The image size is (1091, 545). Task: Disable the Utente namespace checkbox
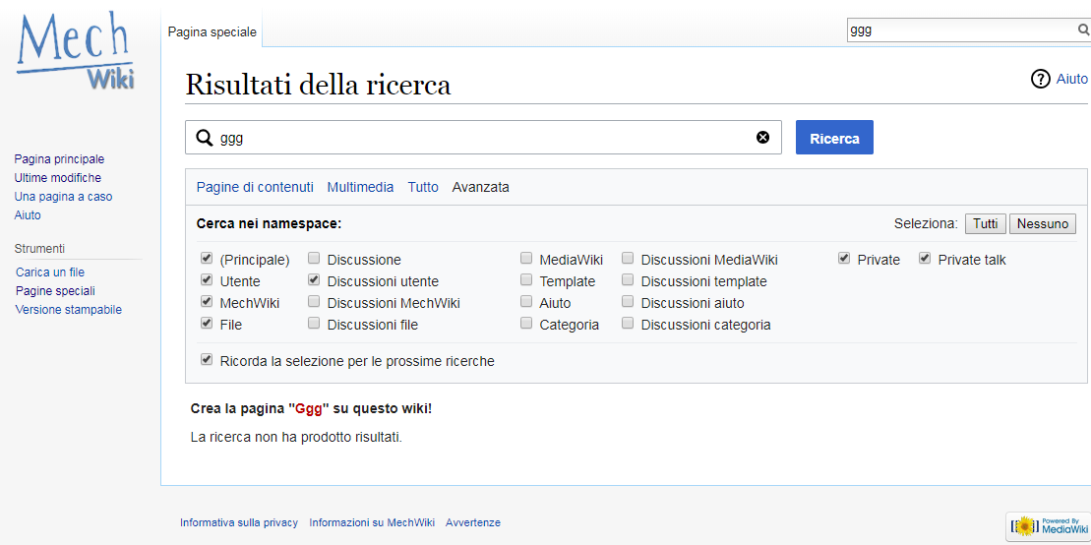click(207, 281)
